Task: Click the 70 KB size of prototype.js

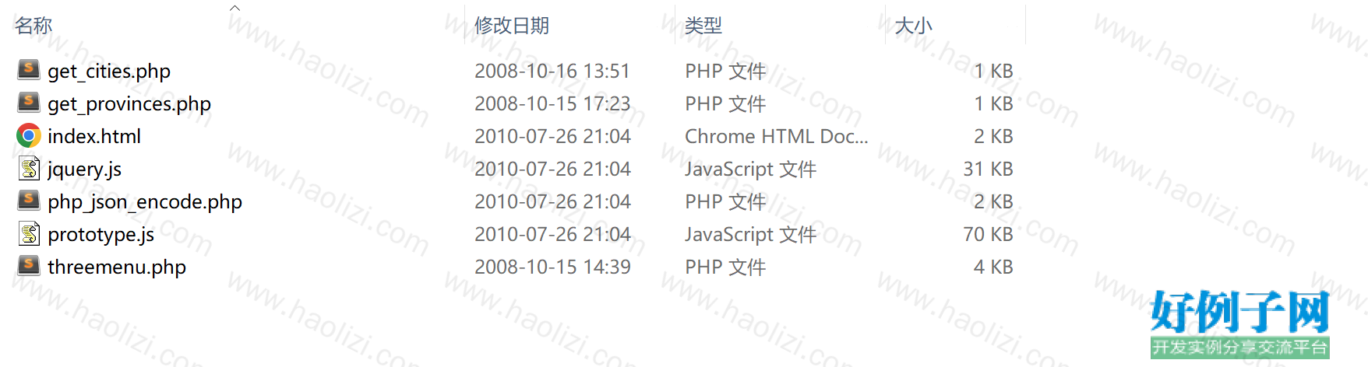Action: (x=988, y=234)
